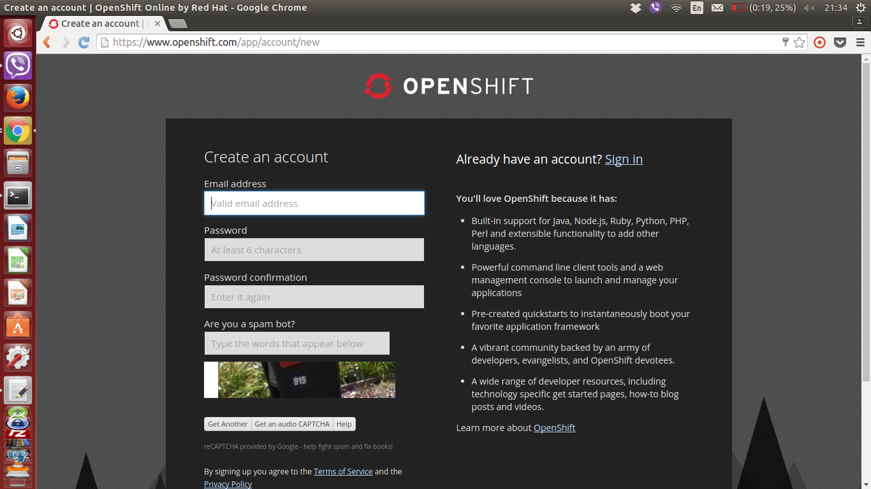Click the clock showing 21:34
Image resolution: width=871 pixels, height=489 pixels.
tap(835, 8)
